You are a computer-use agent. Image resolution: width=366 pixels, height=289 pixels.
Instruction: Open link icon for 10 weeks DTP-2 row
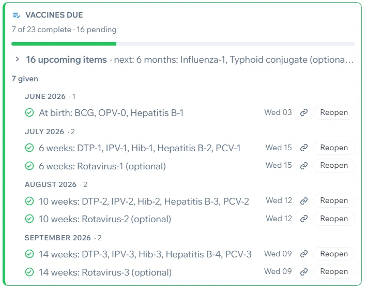click(x=303, y=201)
